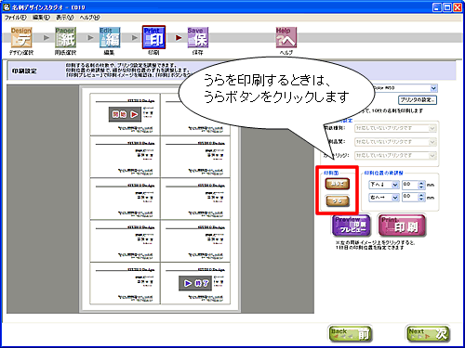Click the app icon in the title bar
The width and height of the screenshot is (465, 348).
click(7, 6)
